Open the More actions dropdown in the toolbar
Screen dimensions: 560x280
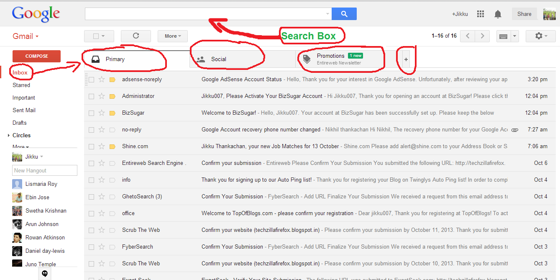tap(173, 36)
